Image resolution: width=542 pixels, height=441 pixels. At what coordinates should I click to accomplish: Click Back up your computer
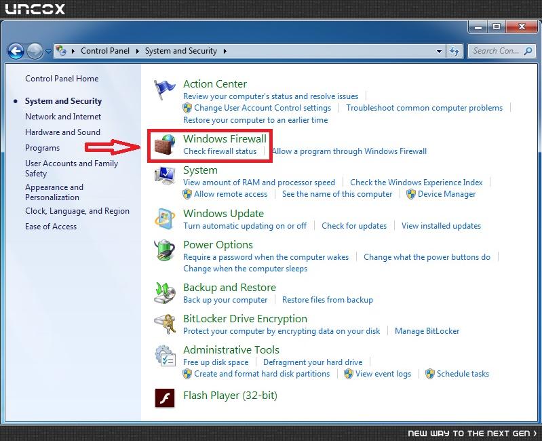pos(225,300)
